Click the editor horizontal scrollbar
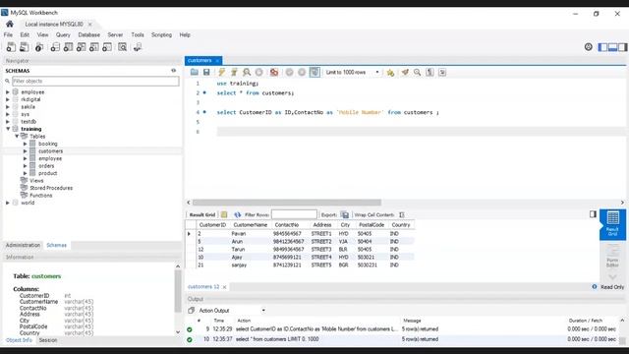 (287, 203)
